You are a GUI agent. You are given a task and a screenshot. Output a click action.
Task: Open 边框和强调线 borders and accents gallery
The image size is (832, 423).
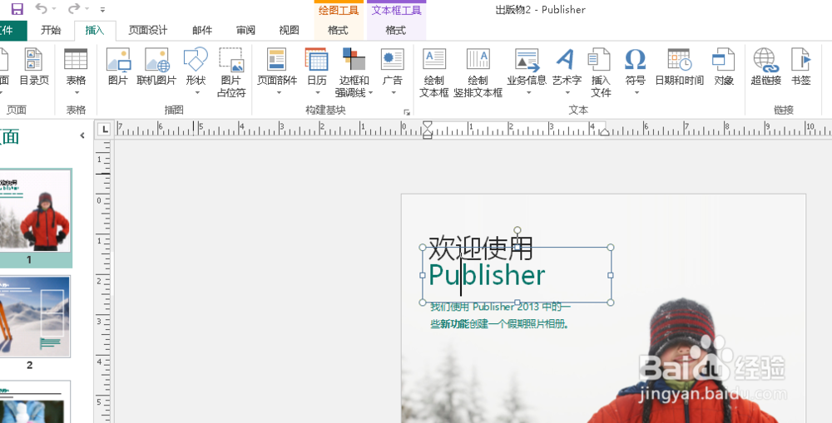pos(354,72)
